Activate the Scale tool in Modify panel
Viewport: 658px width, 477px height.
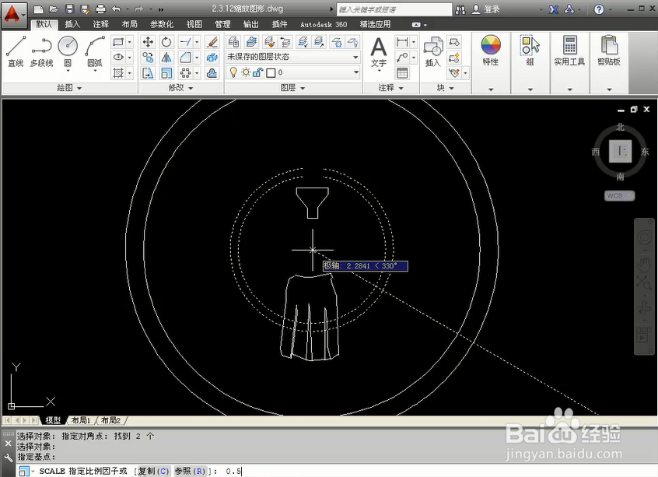166,73
